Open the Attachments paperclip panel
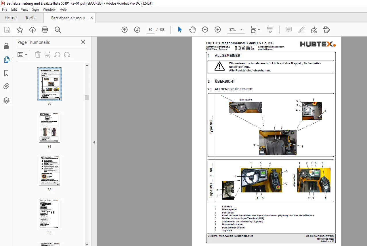 (6, 86)
